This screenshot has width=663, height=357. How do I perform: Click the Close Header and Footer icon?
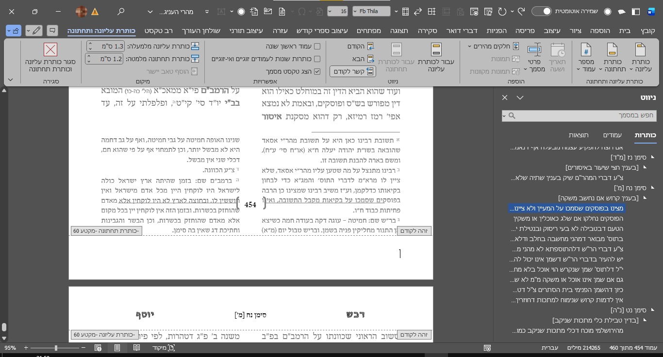pyautogui.click(x=50, y=50)
